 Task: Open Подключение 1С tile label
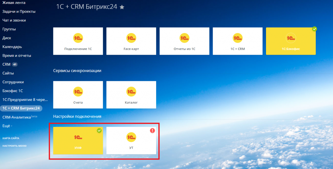click(78, 49)
